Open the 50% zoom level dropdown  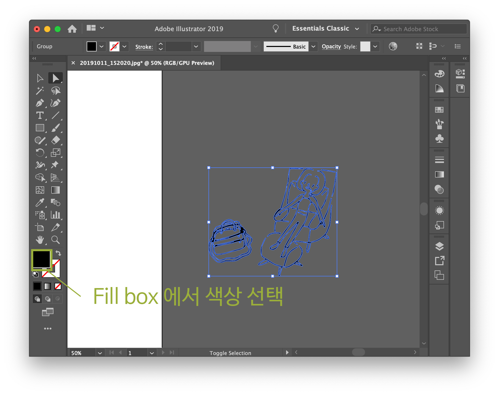coord(100,353)
